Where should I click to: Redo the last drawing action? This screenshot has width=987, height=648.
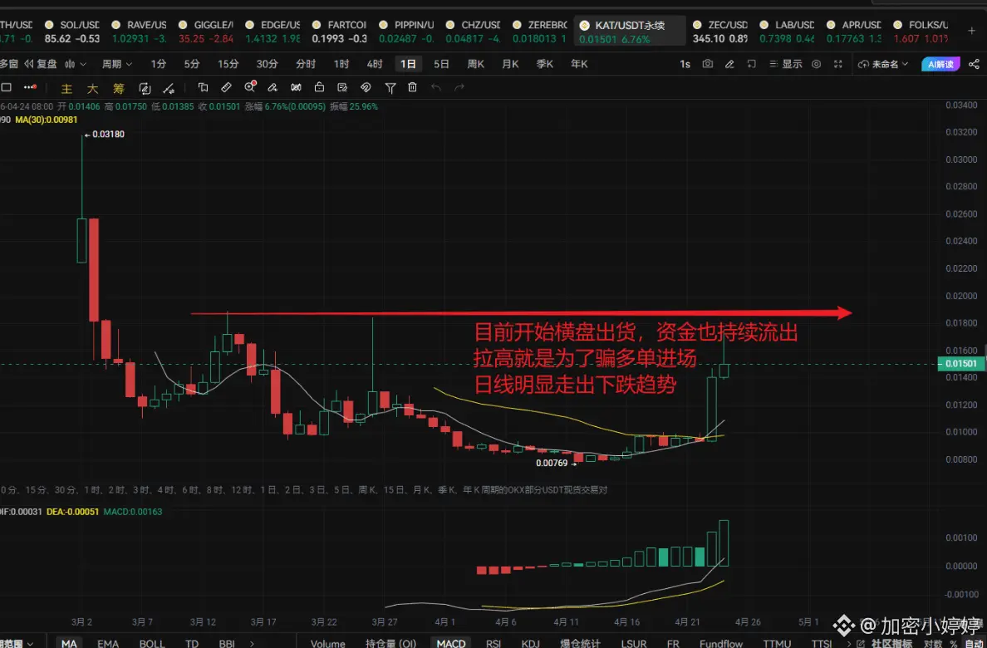point(459,87)
